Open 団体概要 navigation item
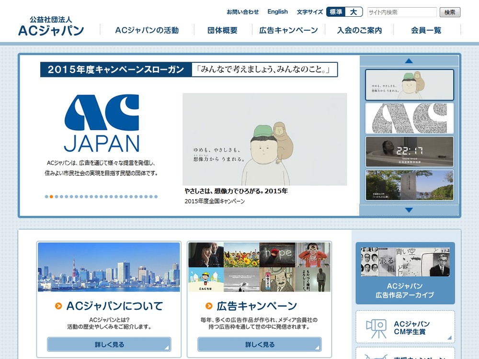479x359 pixels. (222, 30)
